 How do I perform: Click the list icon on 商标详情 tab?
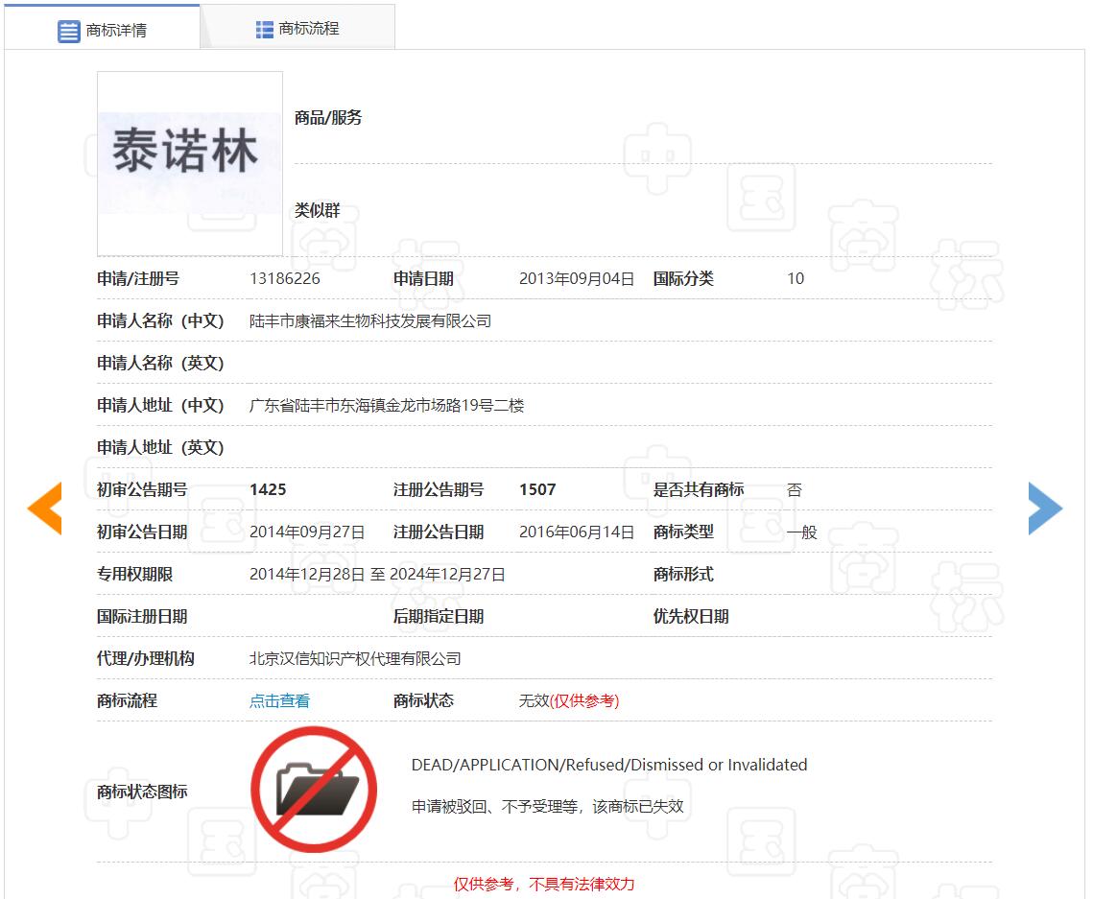click(69, 31)
